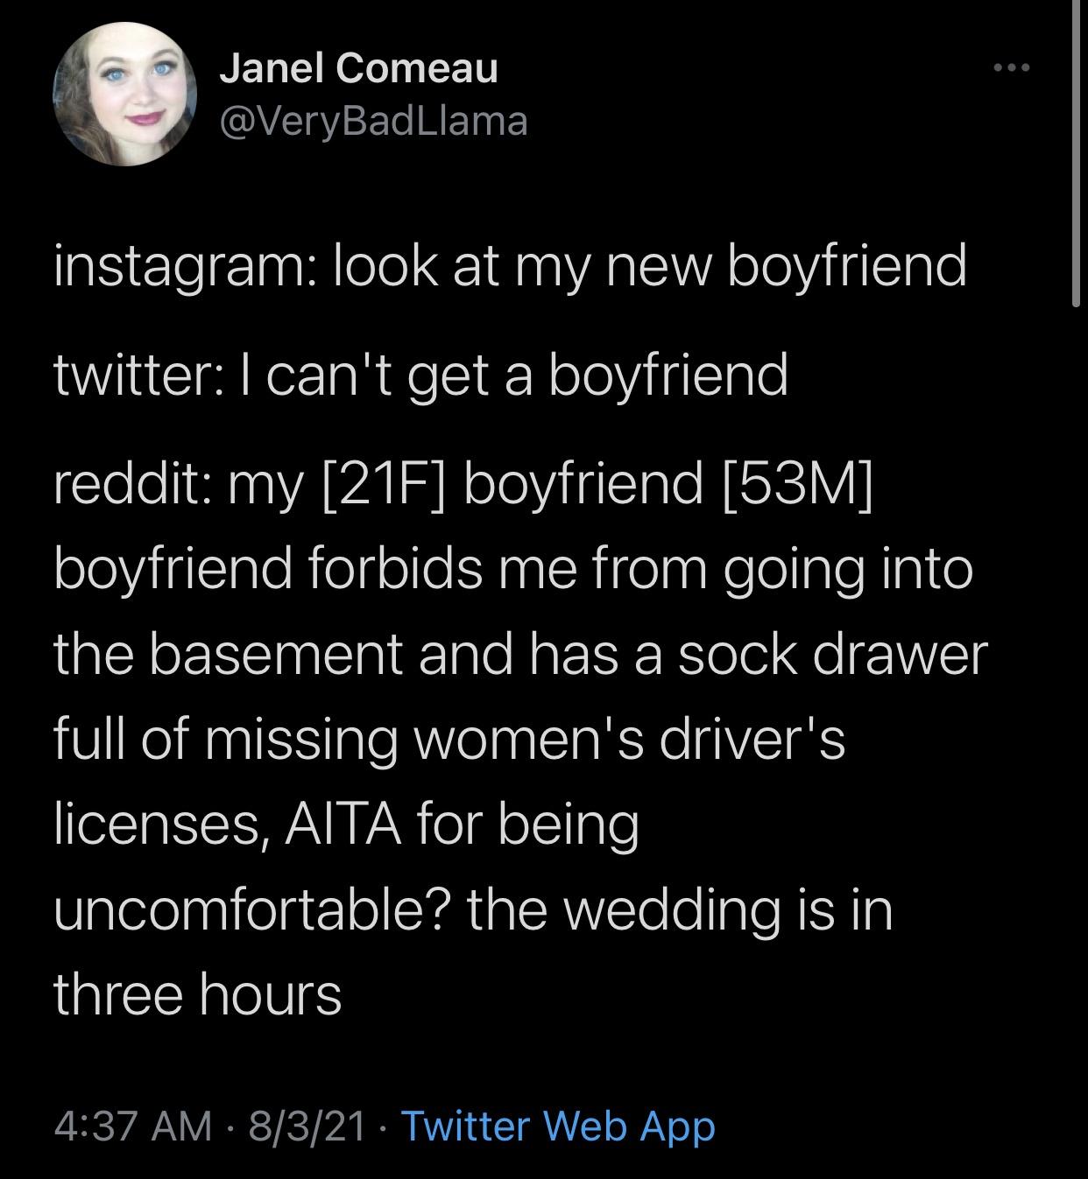Click the "[21F]" text in the tweet
The width and height of the screenshot is (1088, 1179).
384,482
